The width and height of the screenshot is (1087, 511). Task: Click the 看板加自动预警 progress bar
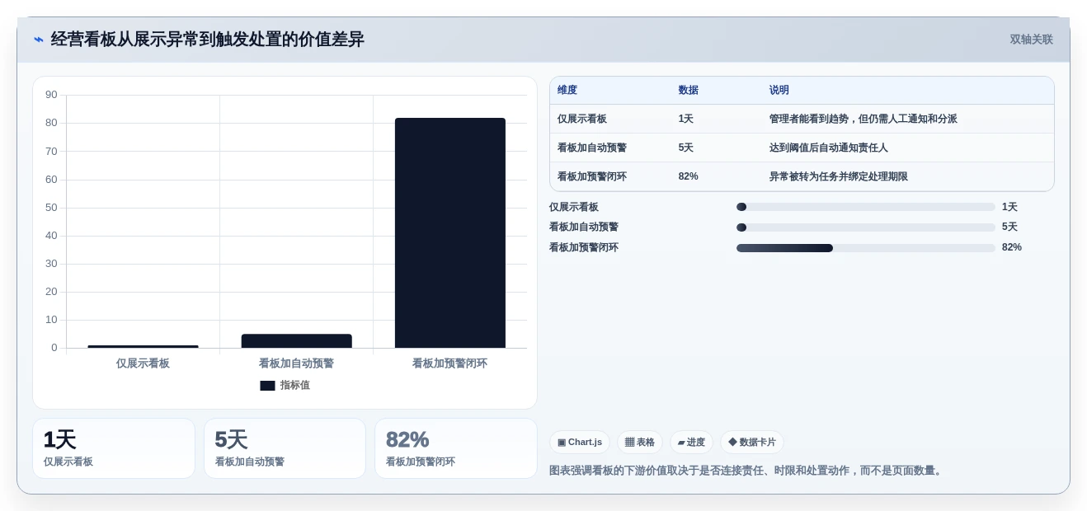[866, 227]
